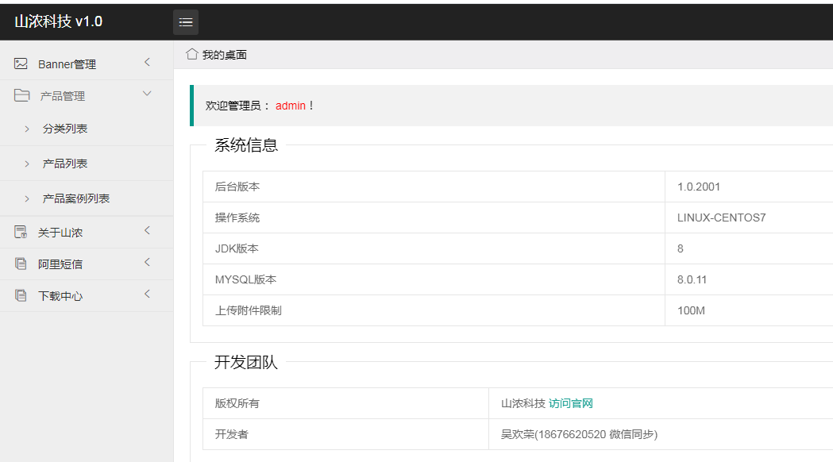
Task: Click the home icon beside 我的桌面
Action: pyautogui.click(x=192, y=54)
